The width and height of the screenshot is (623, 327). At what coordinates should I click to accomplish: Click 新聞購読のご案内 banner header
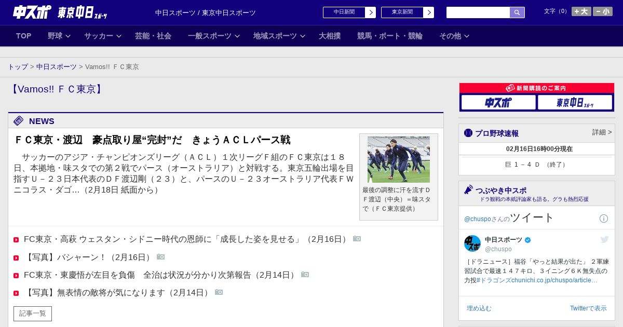pos(537,88)
